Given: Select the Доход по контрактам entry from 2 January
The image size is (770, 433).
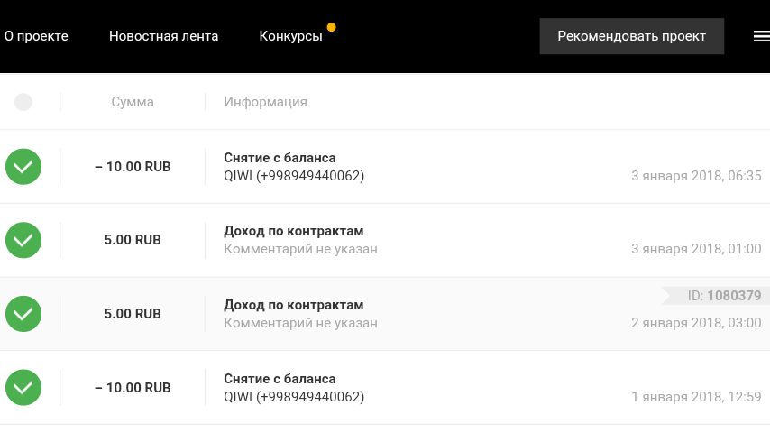Looking at the screenshot, I should click(x=294, y=305).
